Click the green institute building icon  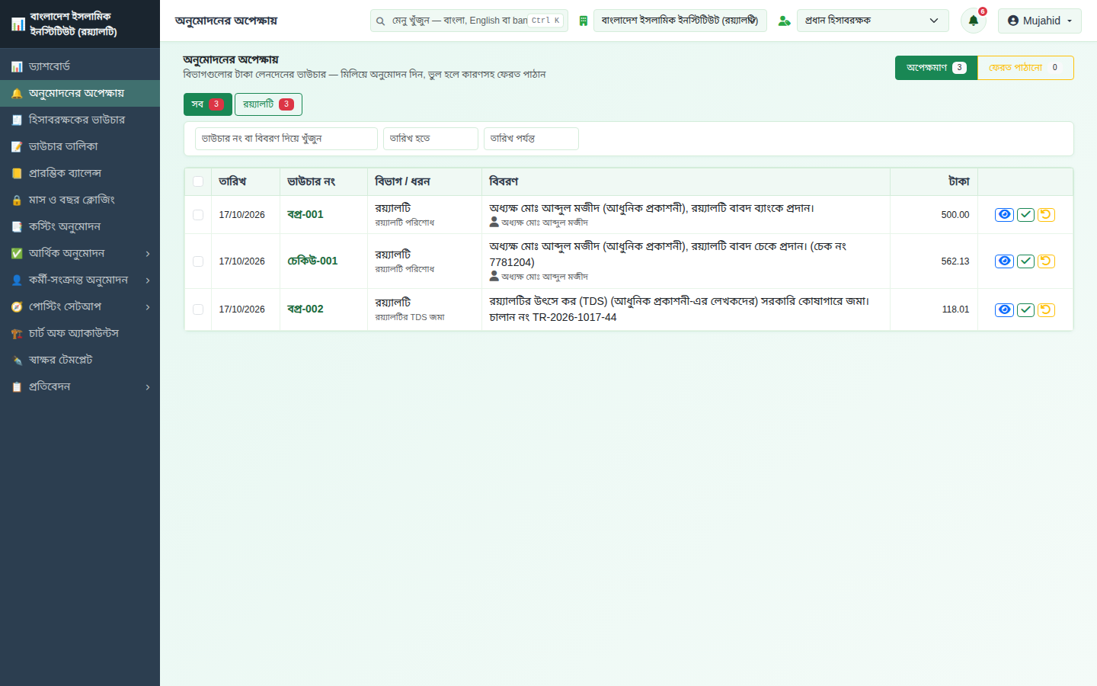[583, 21]
